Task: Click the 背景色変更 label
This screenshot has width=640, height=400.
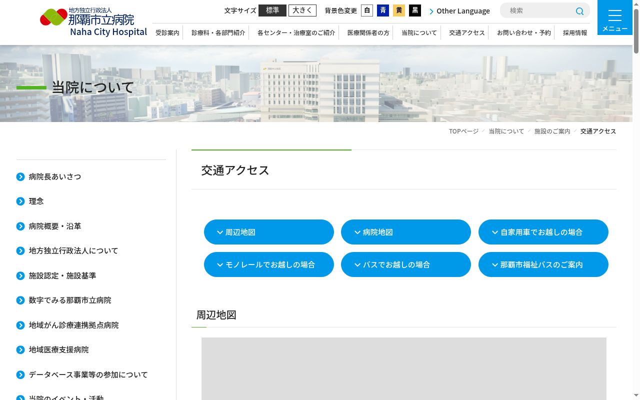Action: 341,10
